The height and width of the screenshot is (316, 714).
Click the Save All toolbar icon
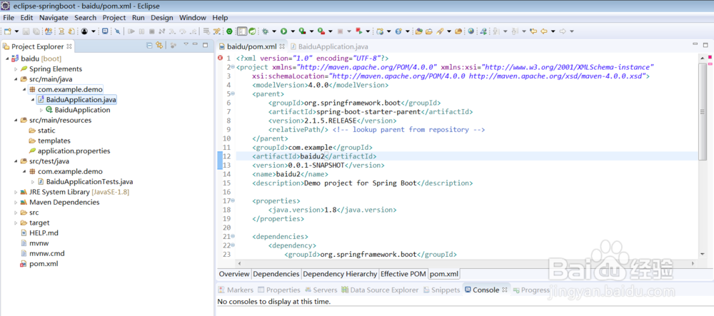(36, 31)
